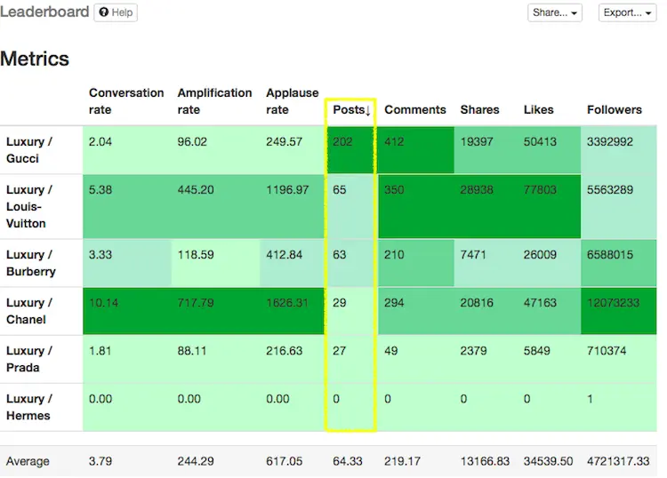This screenshot has height=478, width=667.
Task: Click Prada's Conversation rate 1.81
Action: click(100, 351)
